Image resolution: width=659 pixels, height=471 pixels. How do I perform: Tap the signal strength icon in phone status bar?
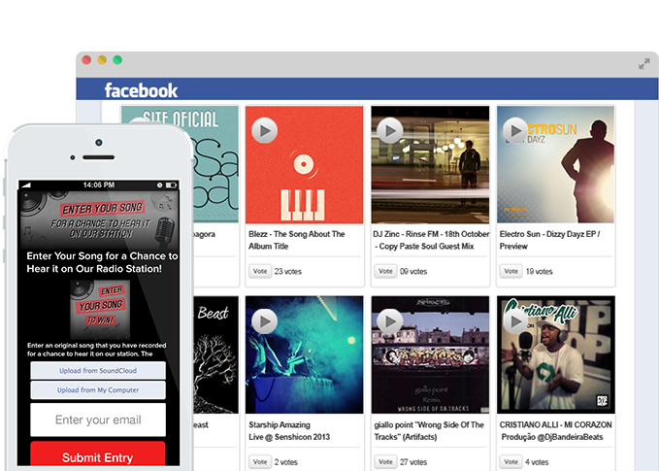coord(25,185)
